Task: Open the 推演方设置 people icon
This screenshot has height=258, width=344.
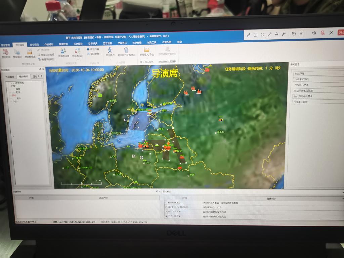Action: (63, 51)
